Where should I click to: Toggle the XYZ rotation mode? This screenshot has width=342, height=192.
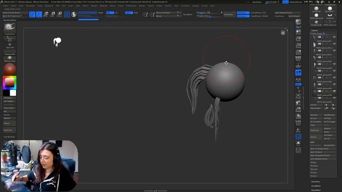[x=298, y=84]
